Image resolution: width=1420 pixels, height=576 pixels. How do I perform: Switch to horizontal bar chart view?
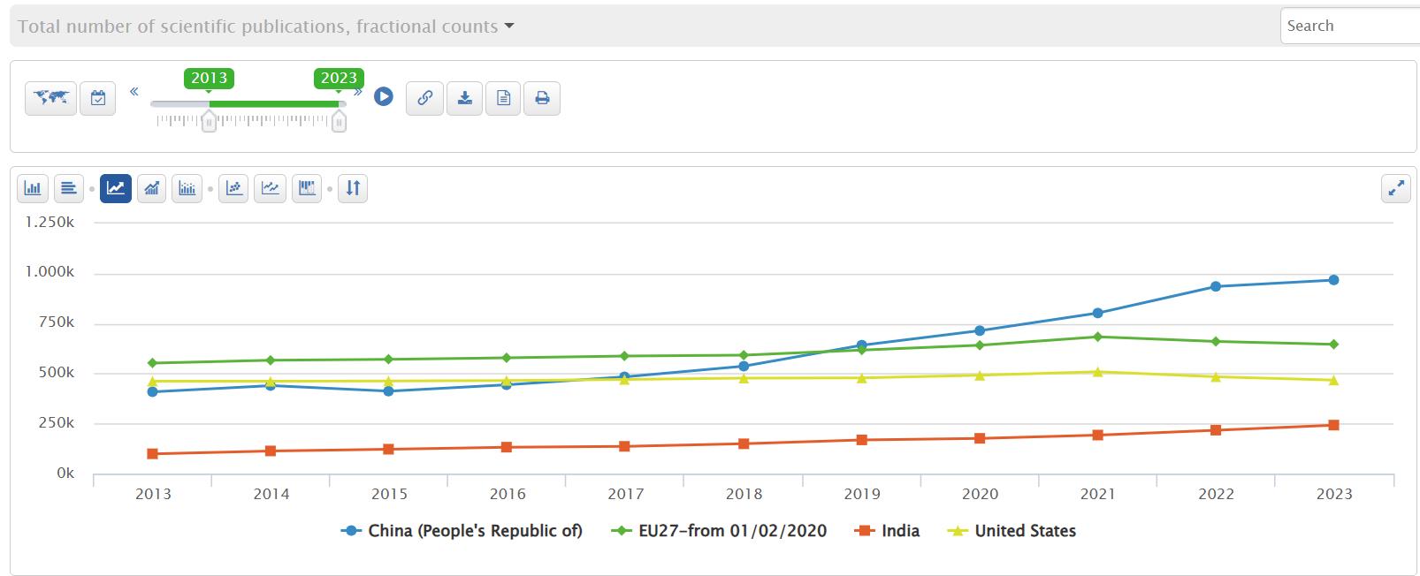(69, 188)
